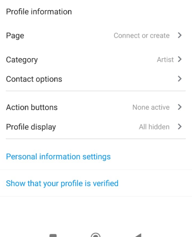Viewport: 192px width, 237px height.
Task: Tap the chevron beside All hidden
Action: click(x=180, y=127)
